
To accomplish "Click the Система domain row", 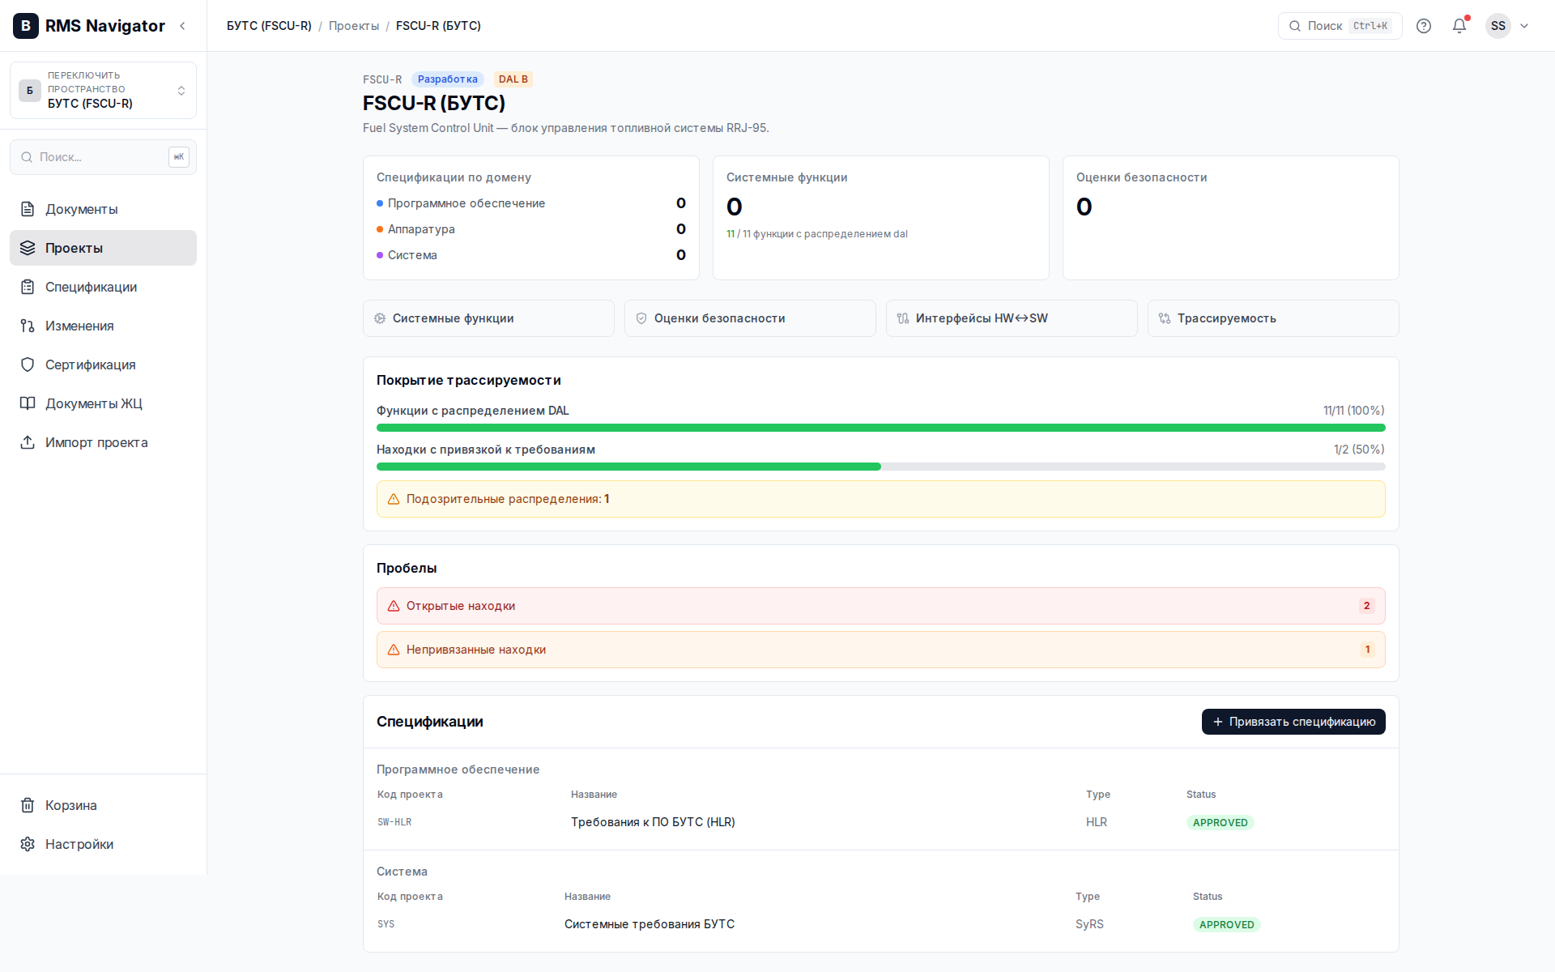I will point(531,255).
